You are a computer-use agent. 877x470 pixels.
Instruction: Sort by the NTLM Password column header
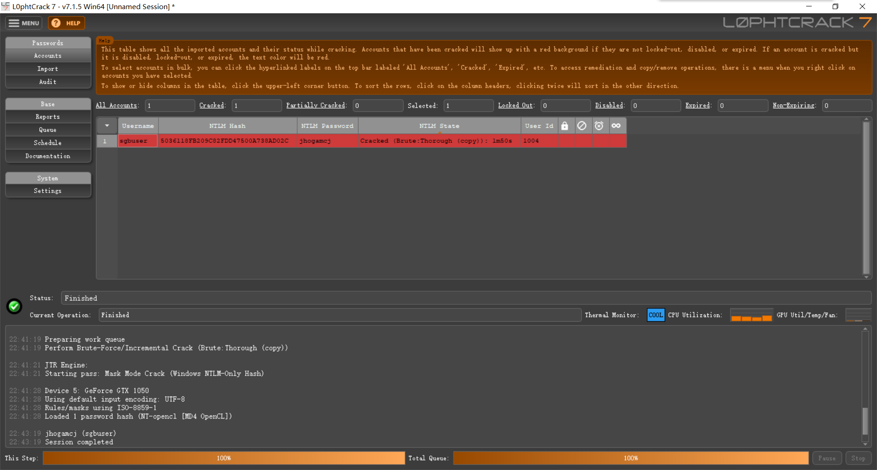tap(328, 125)
